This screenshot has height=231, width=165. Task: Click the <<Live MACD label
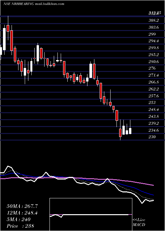click(x=139, y=222)
